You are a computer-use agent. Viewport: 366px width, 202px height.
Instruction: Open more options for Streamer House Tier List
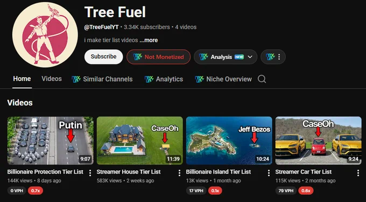[179, 172]
